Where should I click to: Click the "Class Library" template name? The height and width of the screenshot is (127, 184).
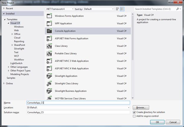[61, 46]
